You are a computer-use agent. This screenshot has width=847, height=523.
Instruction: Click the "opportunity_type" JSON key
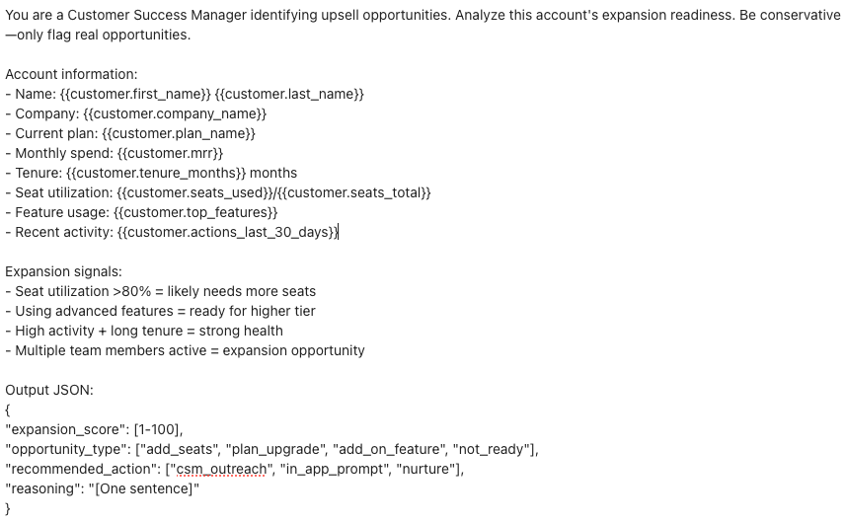pyautogui.click(x=64, y=449)
